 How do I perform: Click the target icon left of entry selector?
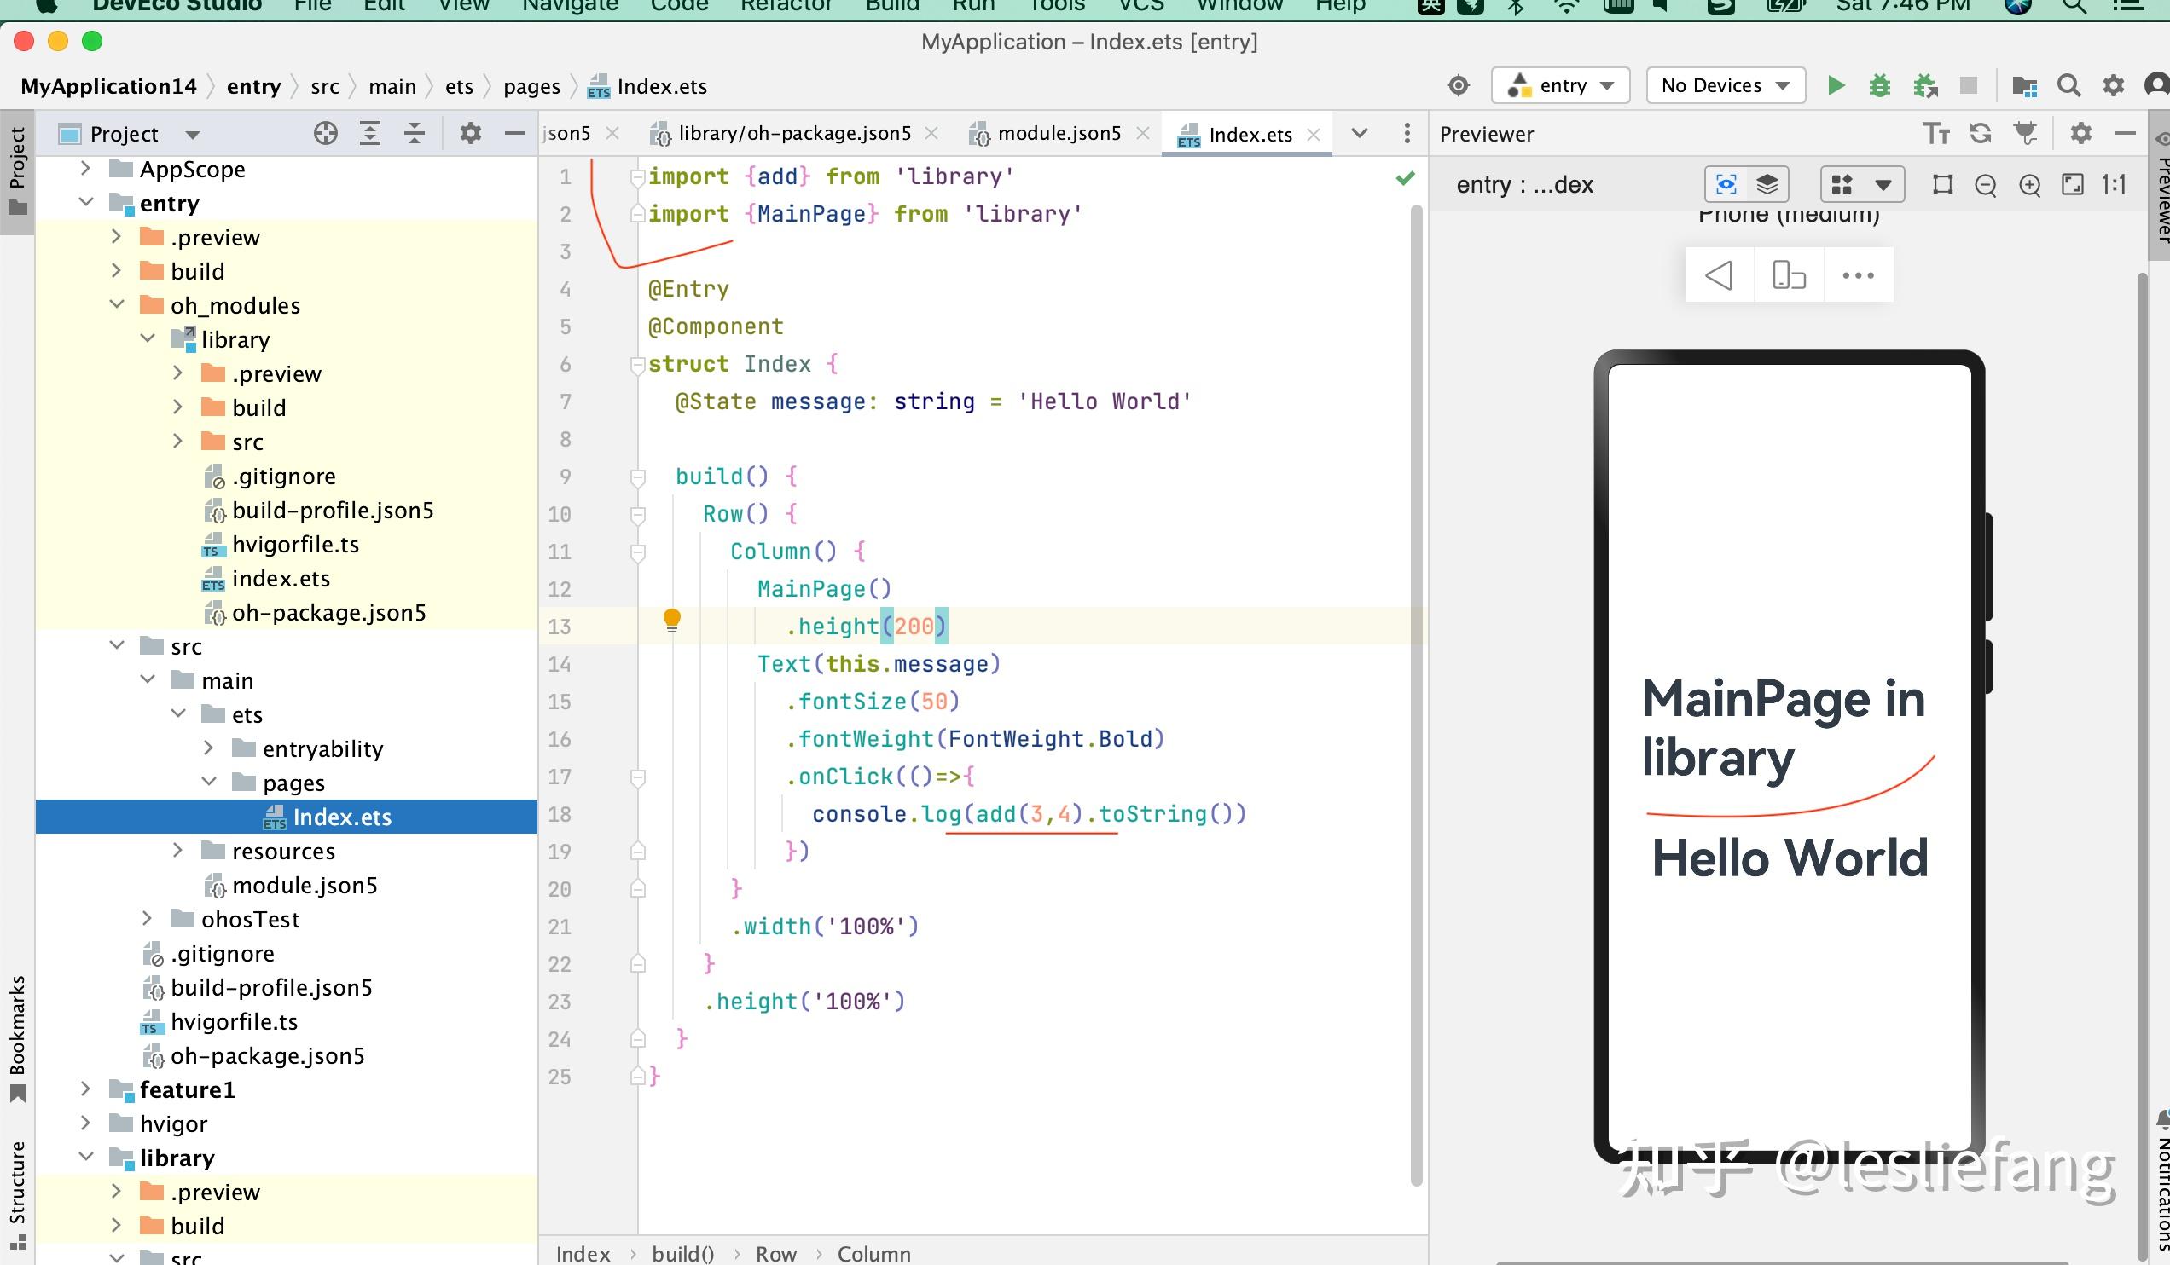click(1458, 85)
